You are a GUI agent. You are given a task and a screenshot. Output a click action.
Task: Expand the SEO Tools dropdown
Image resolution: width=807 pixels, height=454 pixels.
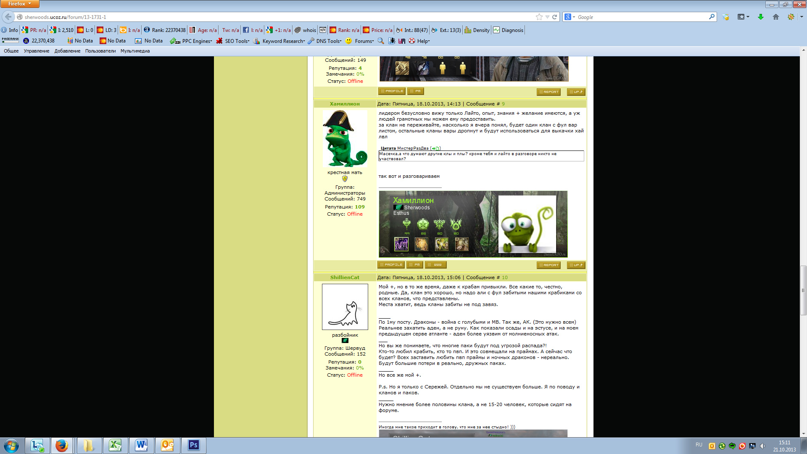(233, 41)
